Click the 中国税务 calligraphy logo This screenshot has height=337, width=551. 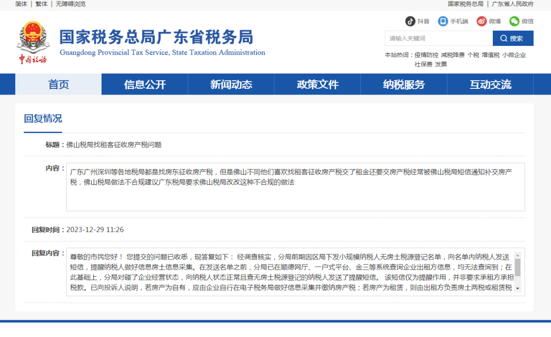[x=33, y=60]
